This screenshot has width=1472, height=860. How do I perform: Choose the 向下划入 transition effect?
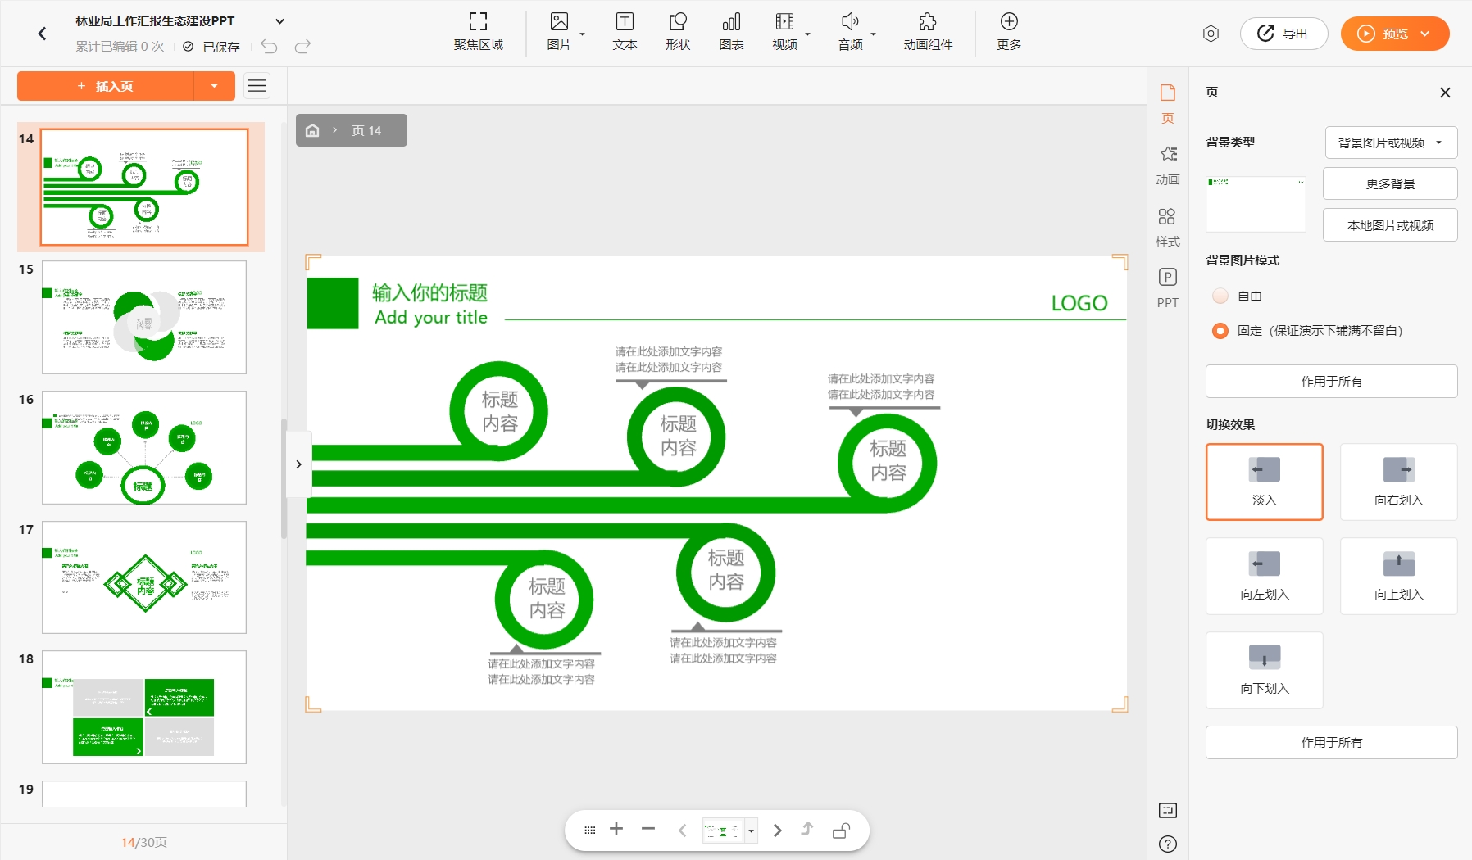[1264, 670]
